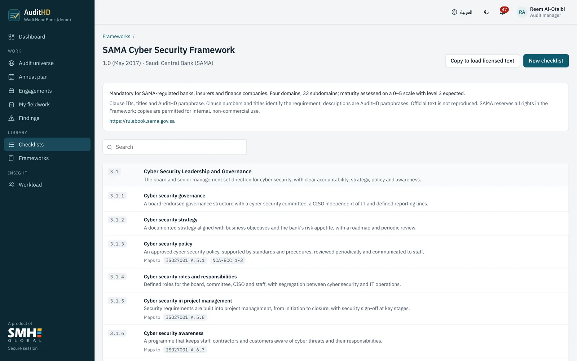
Task: Click the Engagements briefcase icon
Action: pos(12,91)
